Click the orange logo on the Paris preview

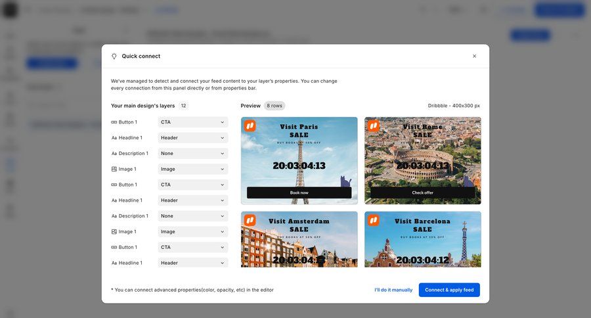coord(250,125)
